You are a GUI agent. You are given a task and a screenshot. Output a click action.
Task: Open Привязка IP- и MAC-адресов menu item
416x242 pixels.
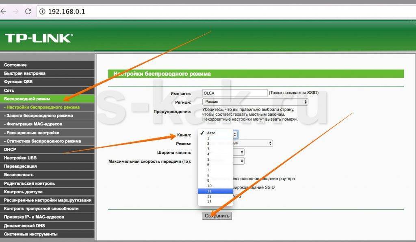click(47, 217)
